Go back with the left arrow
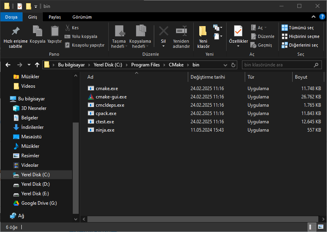 coord(8,65)
